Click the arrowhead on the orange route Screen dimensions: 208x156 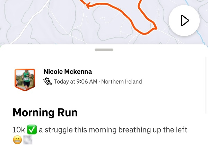point(88,5)
